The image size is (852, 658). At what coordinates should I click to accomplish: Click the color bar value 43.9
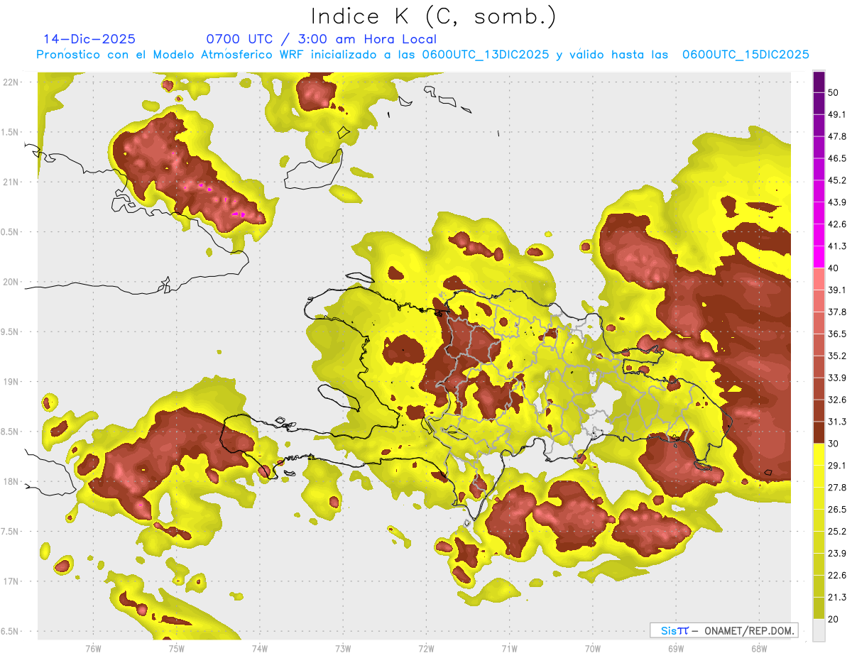(x=837, y=202)
